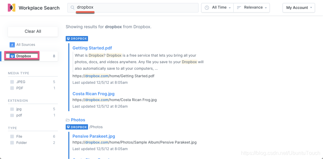
Task: Click the Workplace Search logo icon
Action: coord(11,8)
